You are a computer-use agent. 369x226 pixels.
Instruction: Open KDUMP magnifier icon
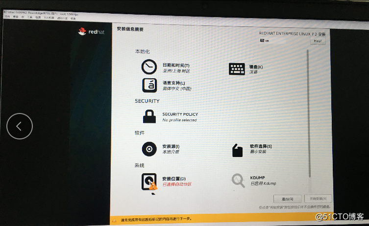pos(238,180)
